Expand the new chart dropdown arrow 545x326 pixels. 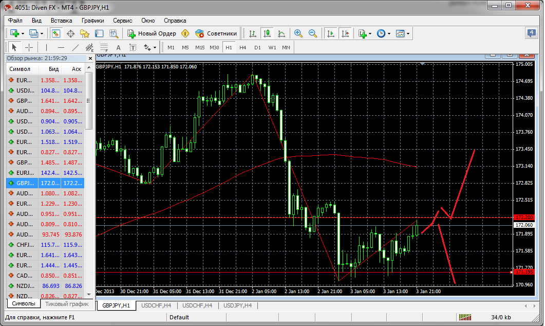point(23,34)
